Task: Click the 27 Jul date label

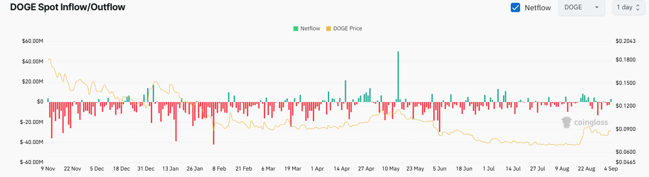Action: tap(537, 169)
